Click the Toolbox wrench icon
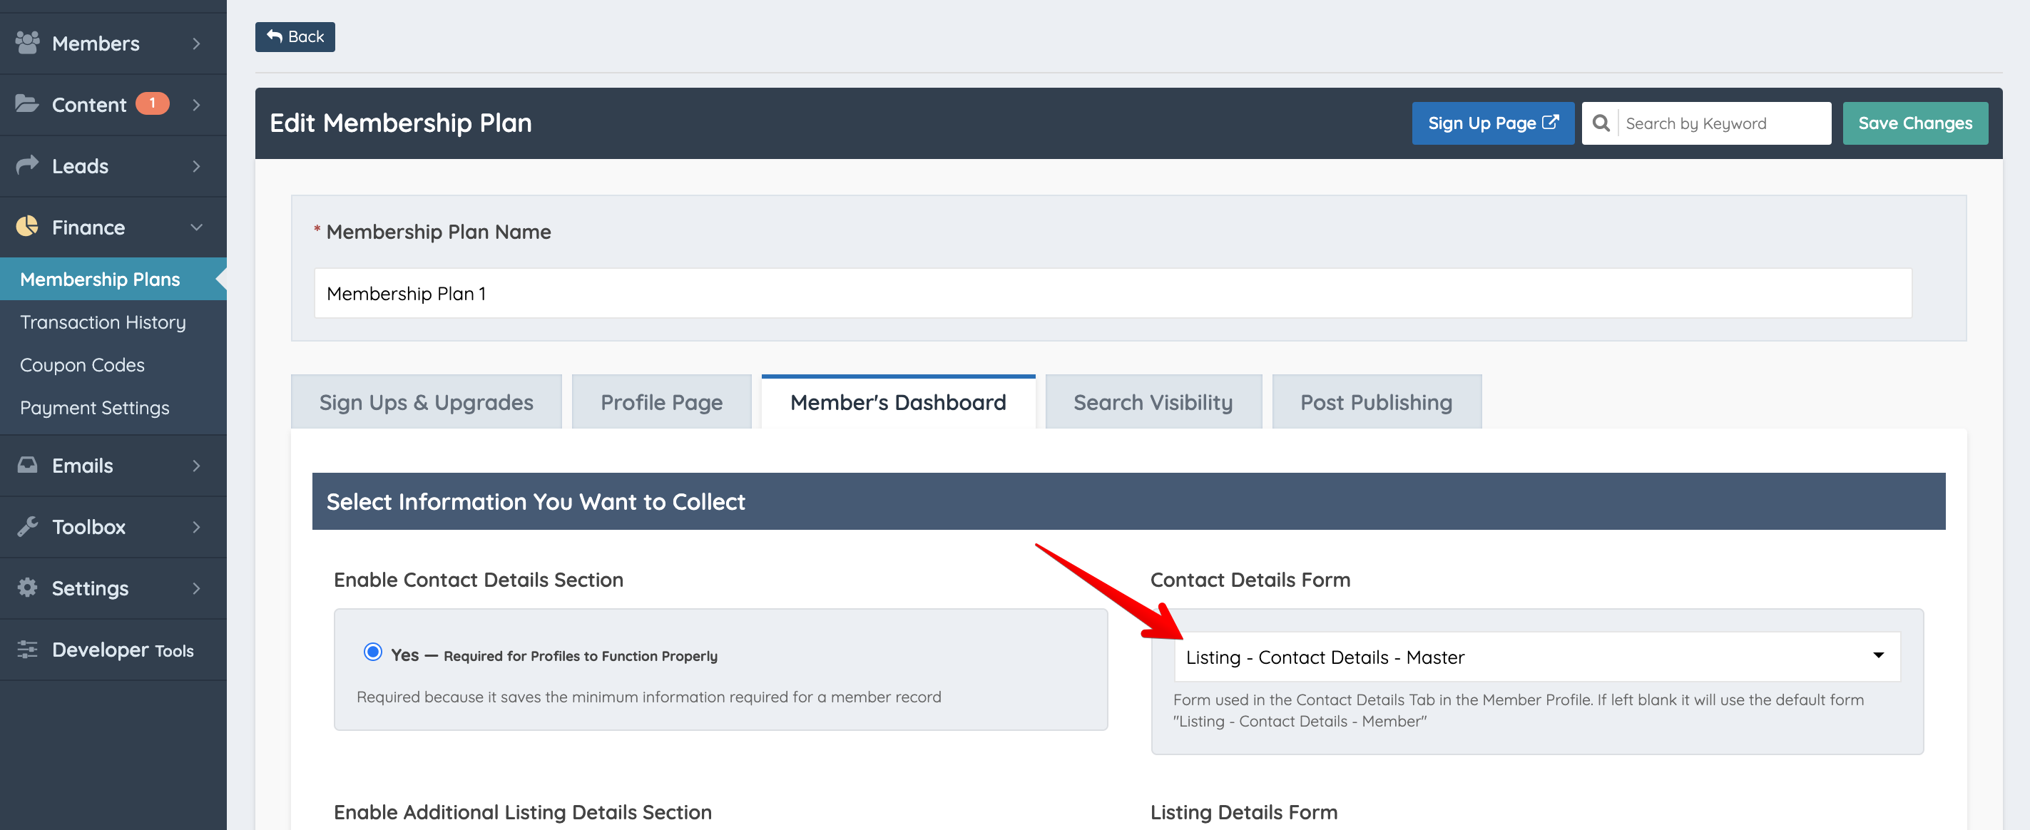 point(27,526)
